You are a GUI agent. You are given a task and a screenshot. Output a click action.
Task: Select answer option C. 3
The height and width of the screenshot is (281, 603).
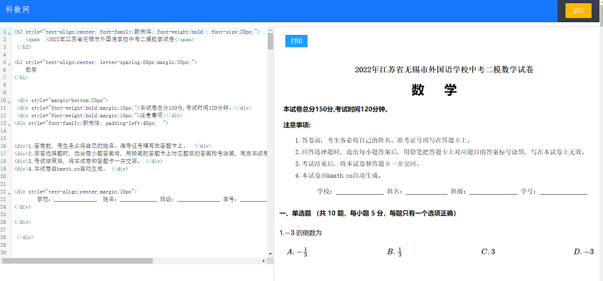point(488,252)
